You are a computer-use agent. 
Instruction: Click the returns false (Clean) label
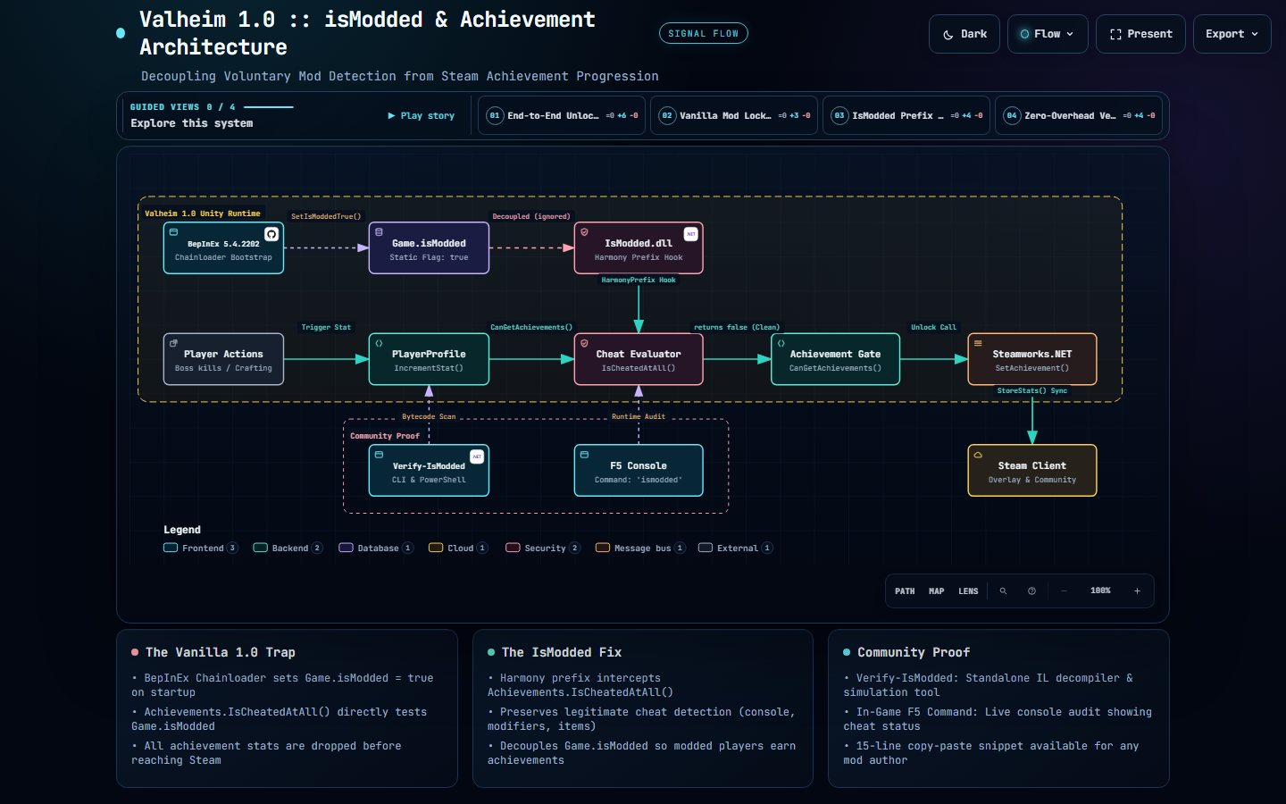pos(737,328)
